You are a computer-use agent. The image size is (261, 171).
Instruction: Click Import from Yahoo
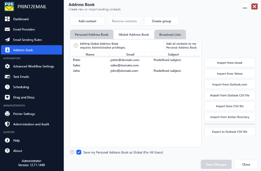coord(230,74)
